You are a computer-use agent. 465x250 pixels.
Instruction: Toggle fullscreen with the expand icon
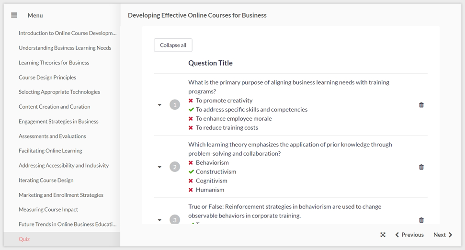tap(383, 235)
